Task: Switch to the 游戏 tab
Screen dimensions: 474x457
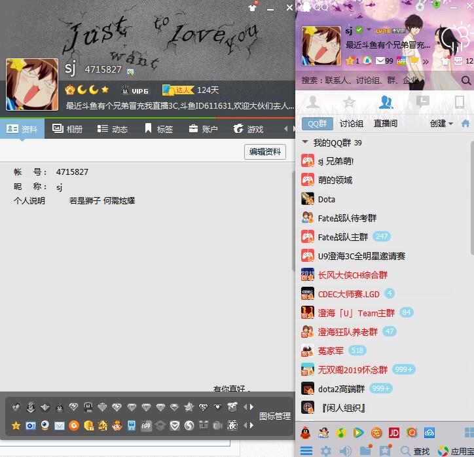Action: click(248, 129)
